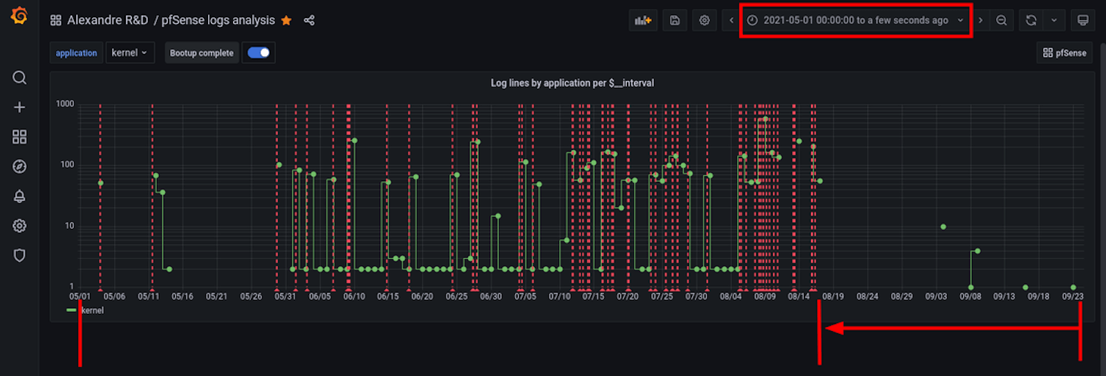1106x376 pixels.
Task: Click the 06/10 x-axis label
Action: (x=354, y=297)
